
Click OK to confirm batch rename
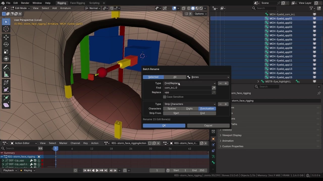pos(164,125)
